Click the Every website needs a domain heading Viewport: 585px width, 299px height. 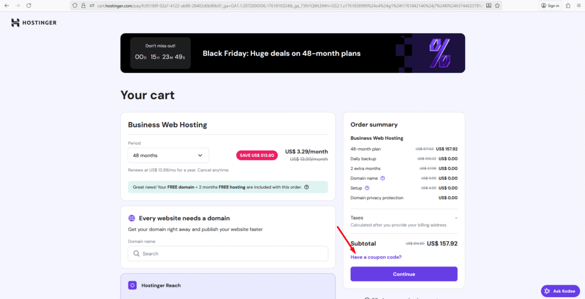(x=185, y=218)
